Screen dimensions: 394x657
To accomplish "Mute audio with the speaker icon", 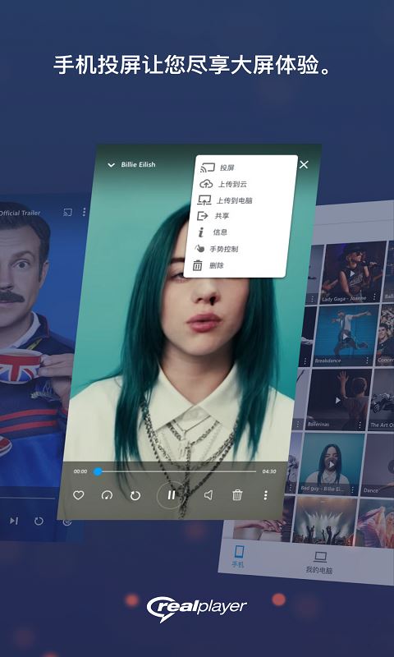I will point(208,495).
